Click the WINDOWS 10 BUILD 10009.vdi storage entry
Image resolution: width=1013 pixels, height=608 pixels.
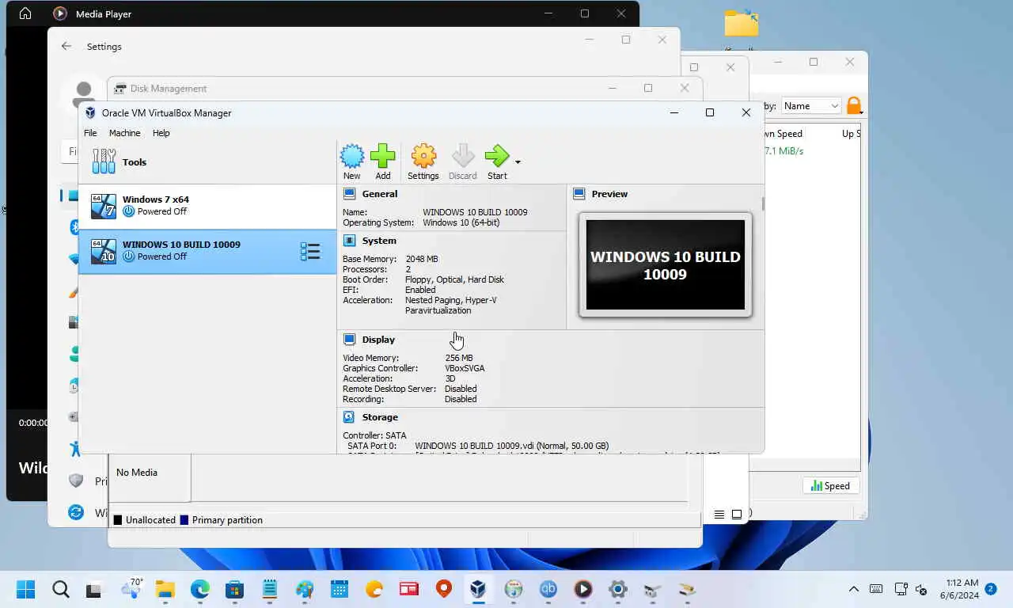pos(511,446)
